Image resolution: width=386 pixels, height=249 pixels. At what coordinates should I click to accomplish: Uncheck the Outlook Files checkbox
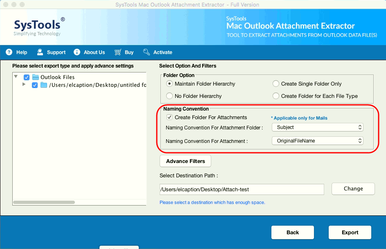[x=27, y=77]
